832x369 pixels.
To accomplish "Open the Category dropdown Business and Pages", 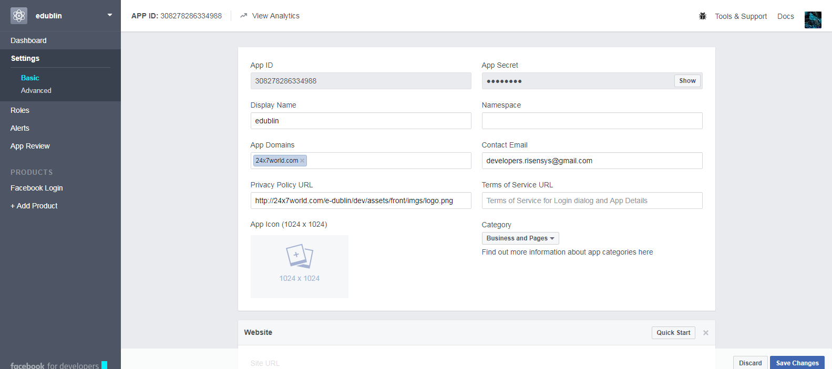I will (x=520, y=238).
